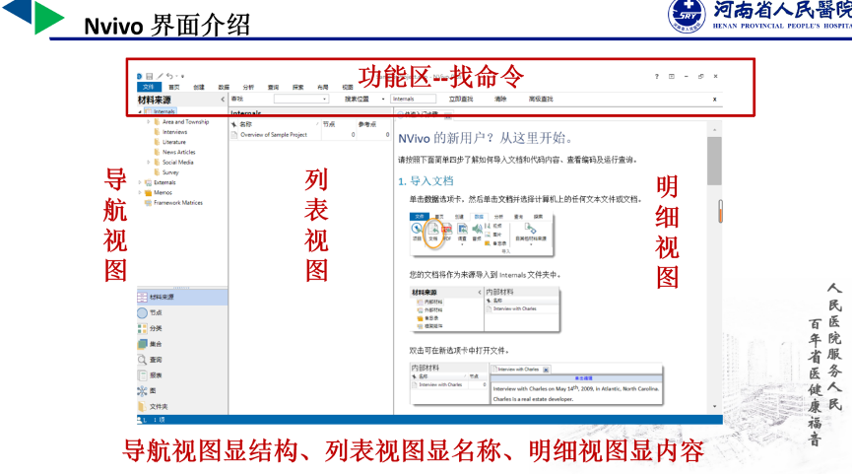This screenshot has width=853, height=474.
Task: Open the 查找 combo box dropdown
Action: pos(325,100)
